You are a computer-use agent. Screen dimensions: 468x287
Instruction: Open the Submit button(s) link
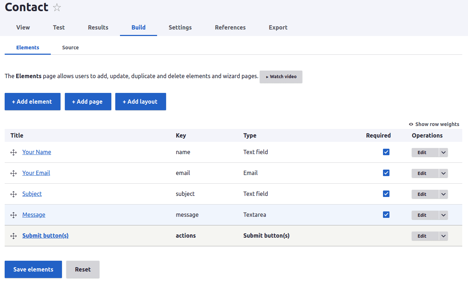point(45,236)
